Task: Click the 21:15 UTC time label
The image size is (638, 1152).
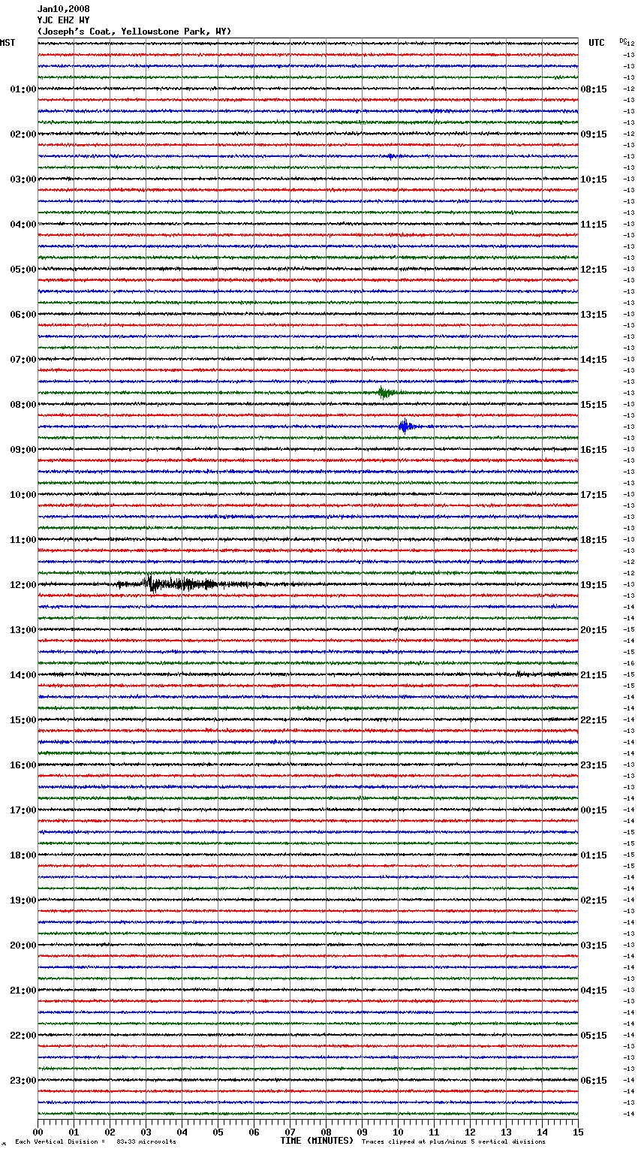Action: pos(594,675)
